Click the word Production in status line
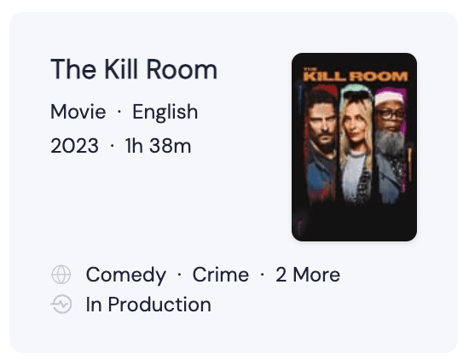 pos(159,305)
